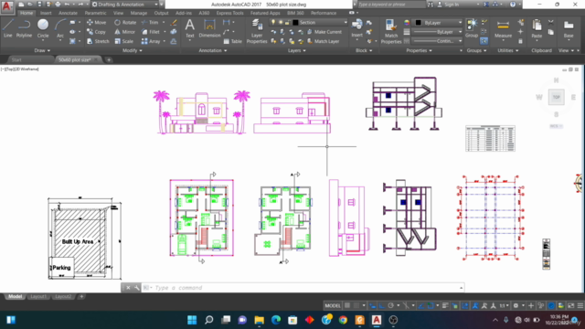Activate the Mirror command
This screenshot has width=585, height=329.
(x=125, y=32)
